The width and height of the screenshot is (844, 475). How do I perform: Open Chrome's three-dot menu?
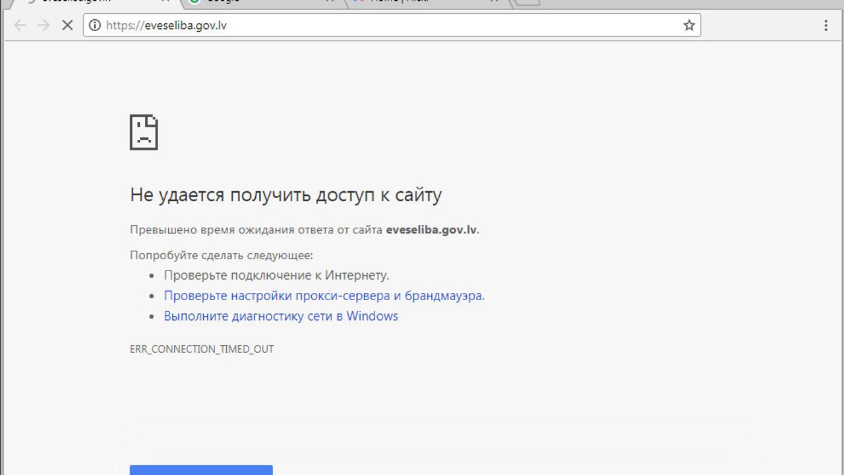coord(826,26)
